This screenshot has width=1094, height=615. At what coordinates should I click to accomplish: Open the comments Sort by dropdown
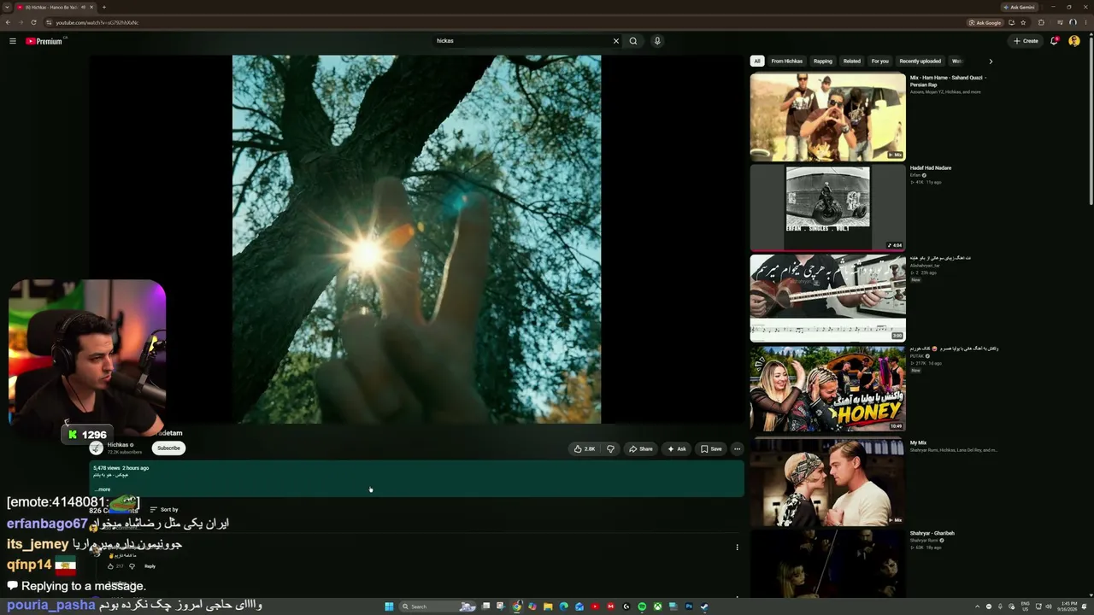(164, 509)
